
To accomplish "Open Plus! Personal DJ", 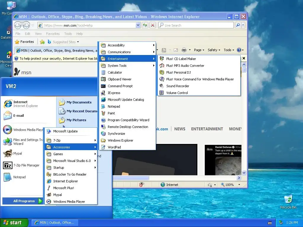I will [199, 72].
